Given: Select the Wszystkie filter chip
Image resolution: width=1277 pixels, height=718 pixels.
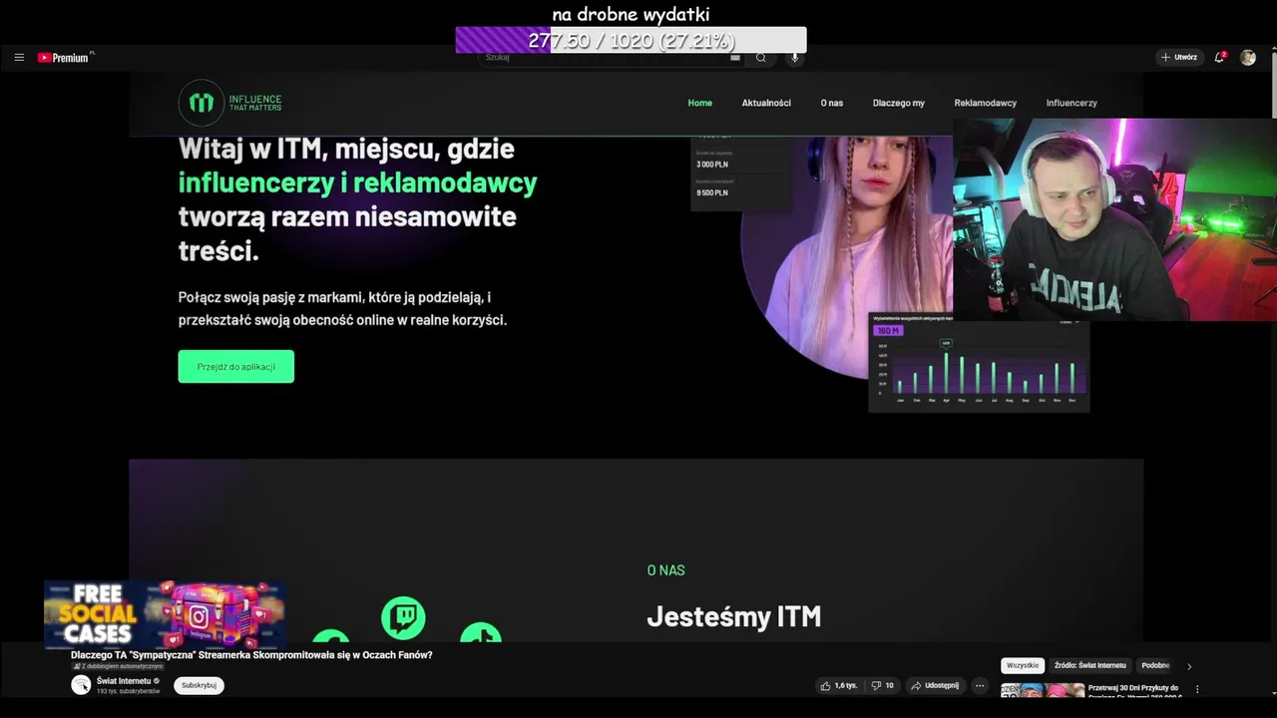Looking at the screenshot, I should point(1023,665).
